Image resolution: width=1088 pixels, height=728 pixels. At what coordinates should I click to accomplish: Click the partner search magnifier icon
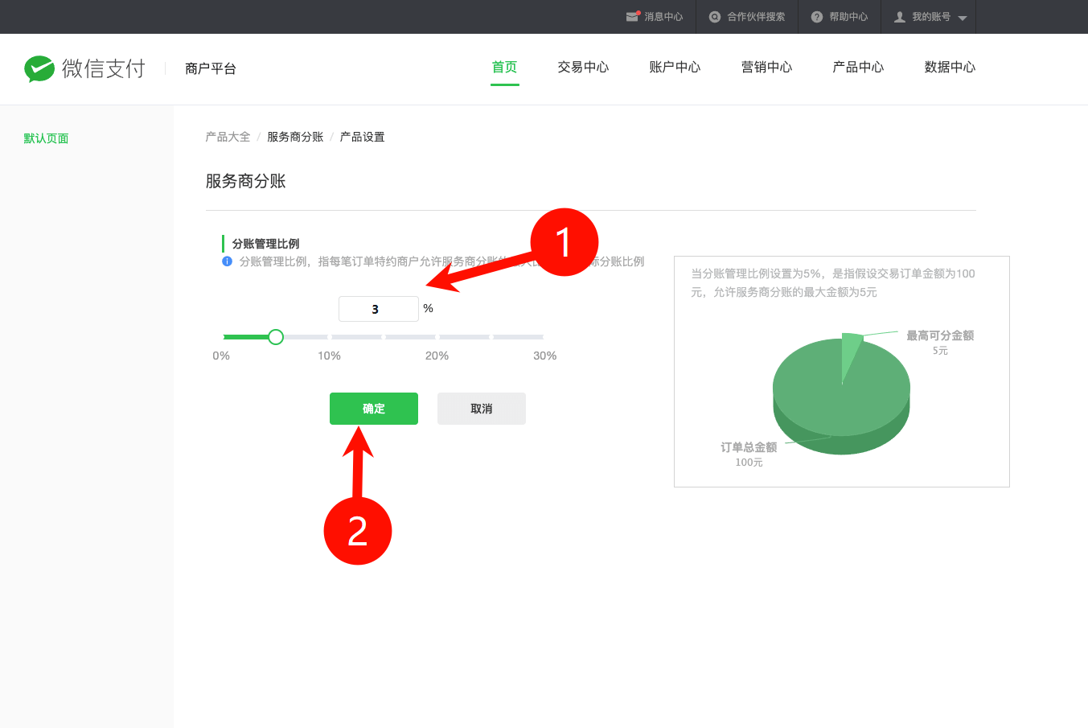(714, 17)
